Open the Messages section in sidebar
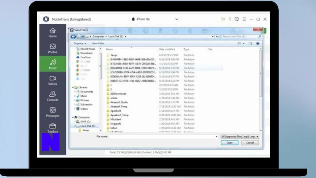Image resolution: width=316 pixels, height=178 pixels. (x=52, y=112)
